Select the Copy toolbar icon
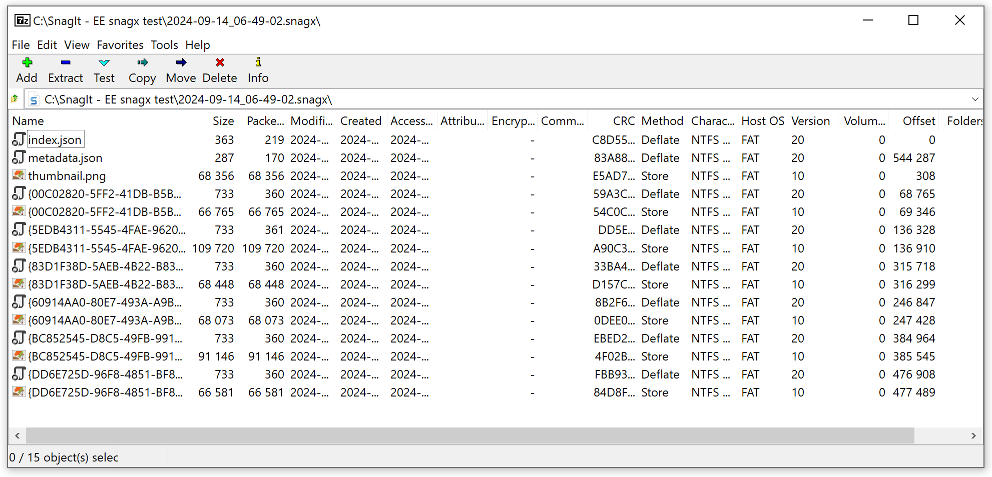The width and height of the screenshot is (992, 477). point(142,69)
